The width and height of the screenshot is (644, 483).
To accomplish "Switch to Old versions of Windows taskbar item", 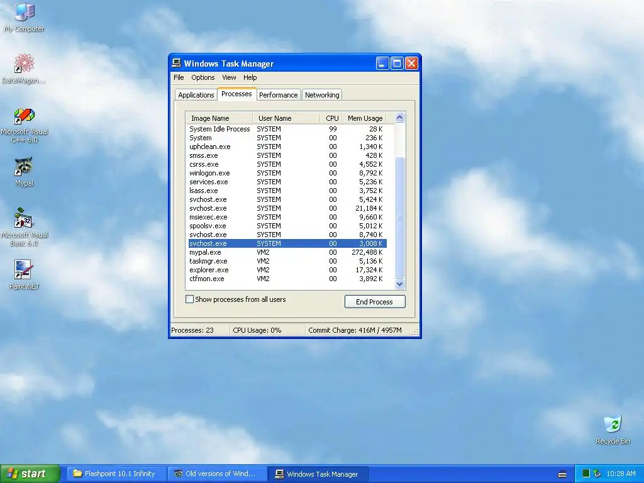I will (x=217, y=474).
